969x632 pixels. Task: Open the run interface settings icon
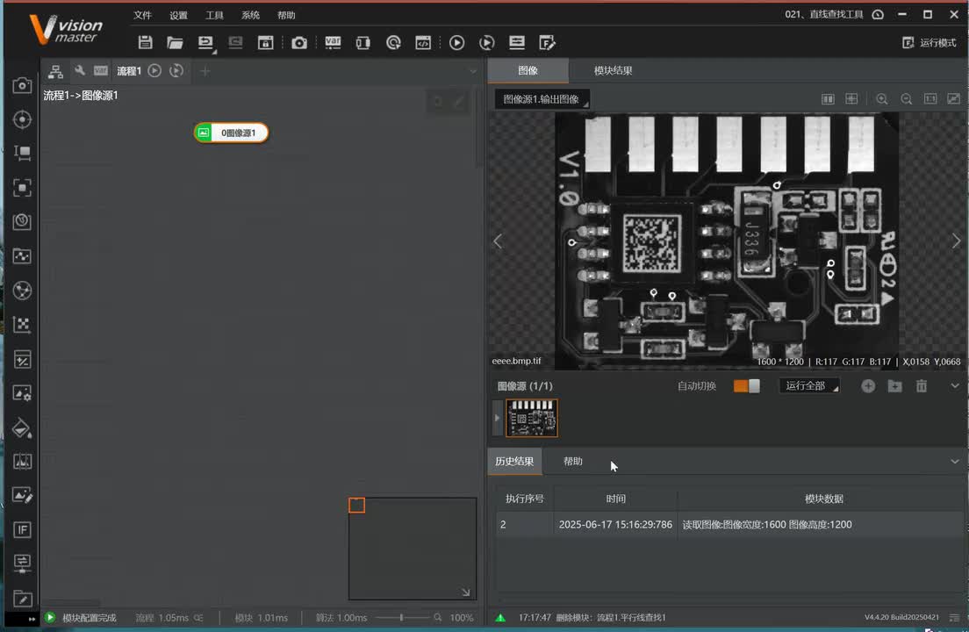(517, 42)
